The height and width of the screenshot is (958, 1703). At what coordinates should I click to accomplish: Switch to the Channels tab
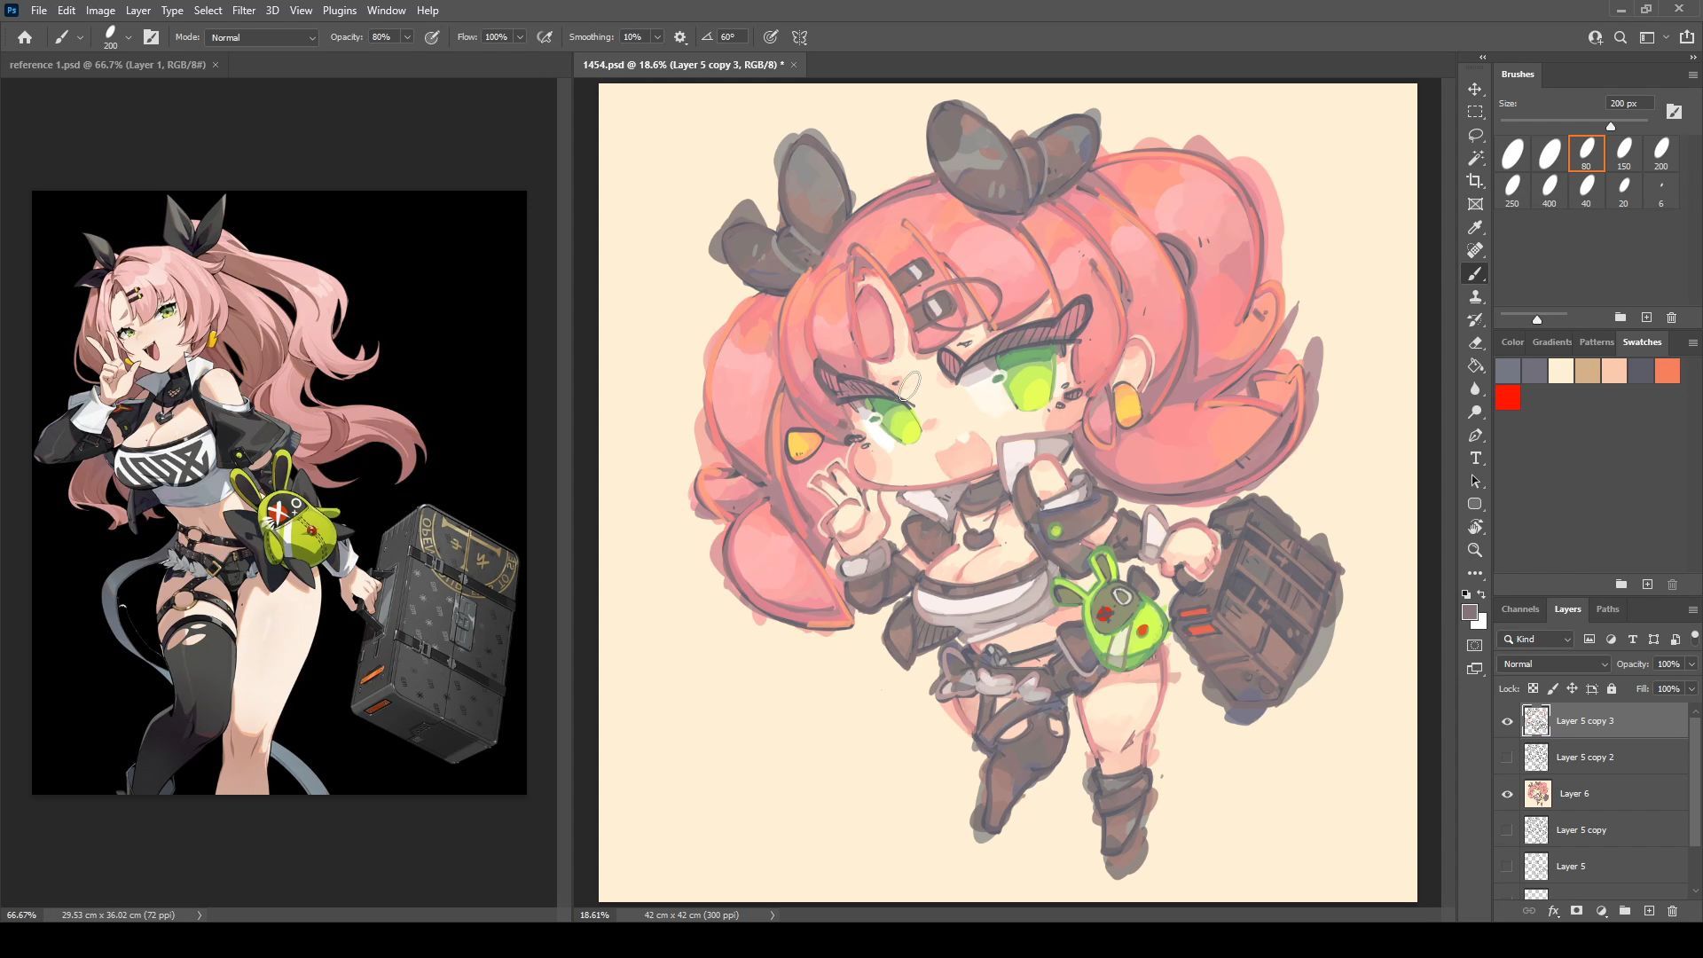[1519, 609]
